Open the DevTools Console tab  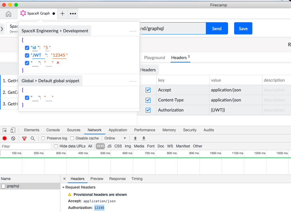(53, 130)
